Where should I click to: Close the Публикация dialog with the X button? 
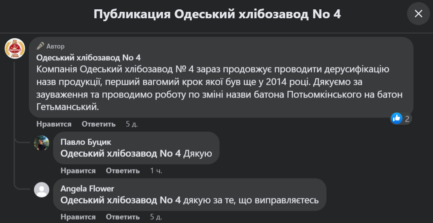(x=418, y=14)
